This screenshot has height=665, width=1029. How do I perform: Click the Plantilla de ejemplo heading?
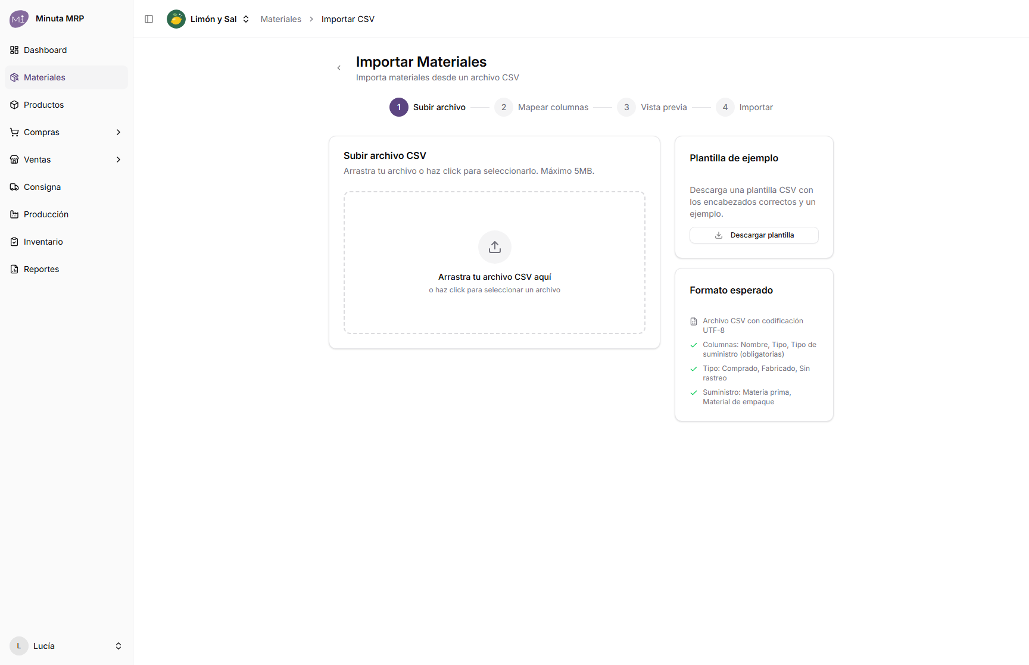[734, 158]
